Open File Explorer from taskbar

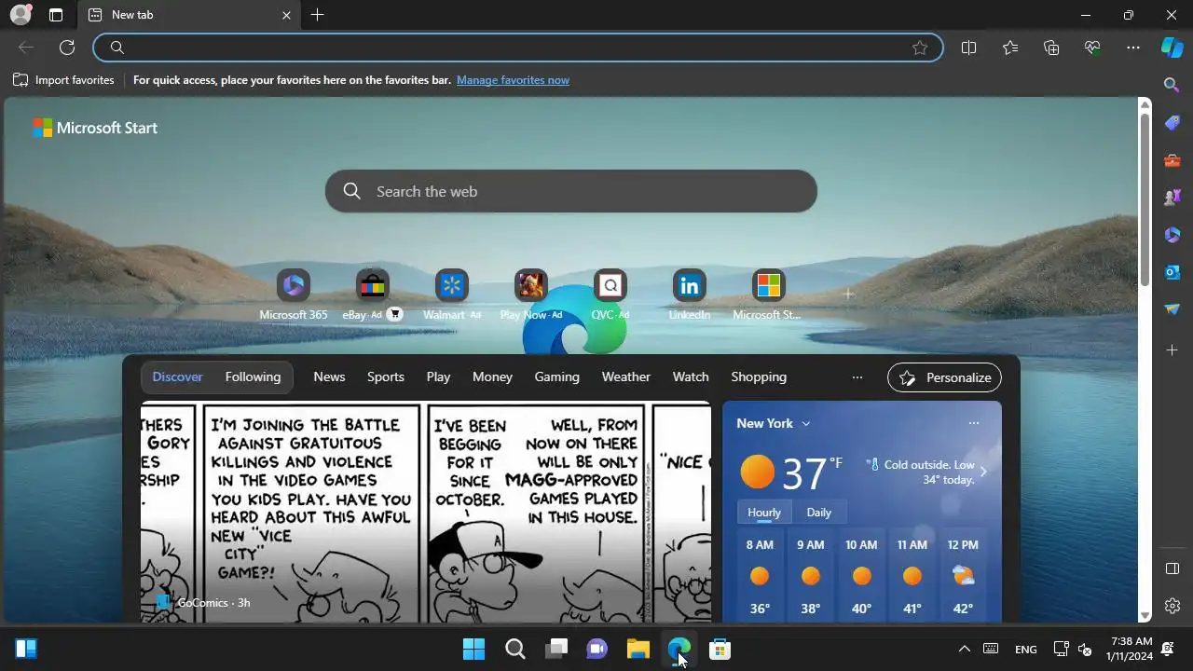638,649
